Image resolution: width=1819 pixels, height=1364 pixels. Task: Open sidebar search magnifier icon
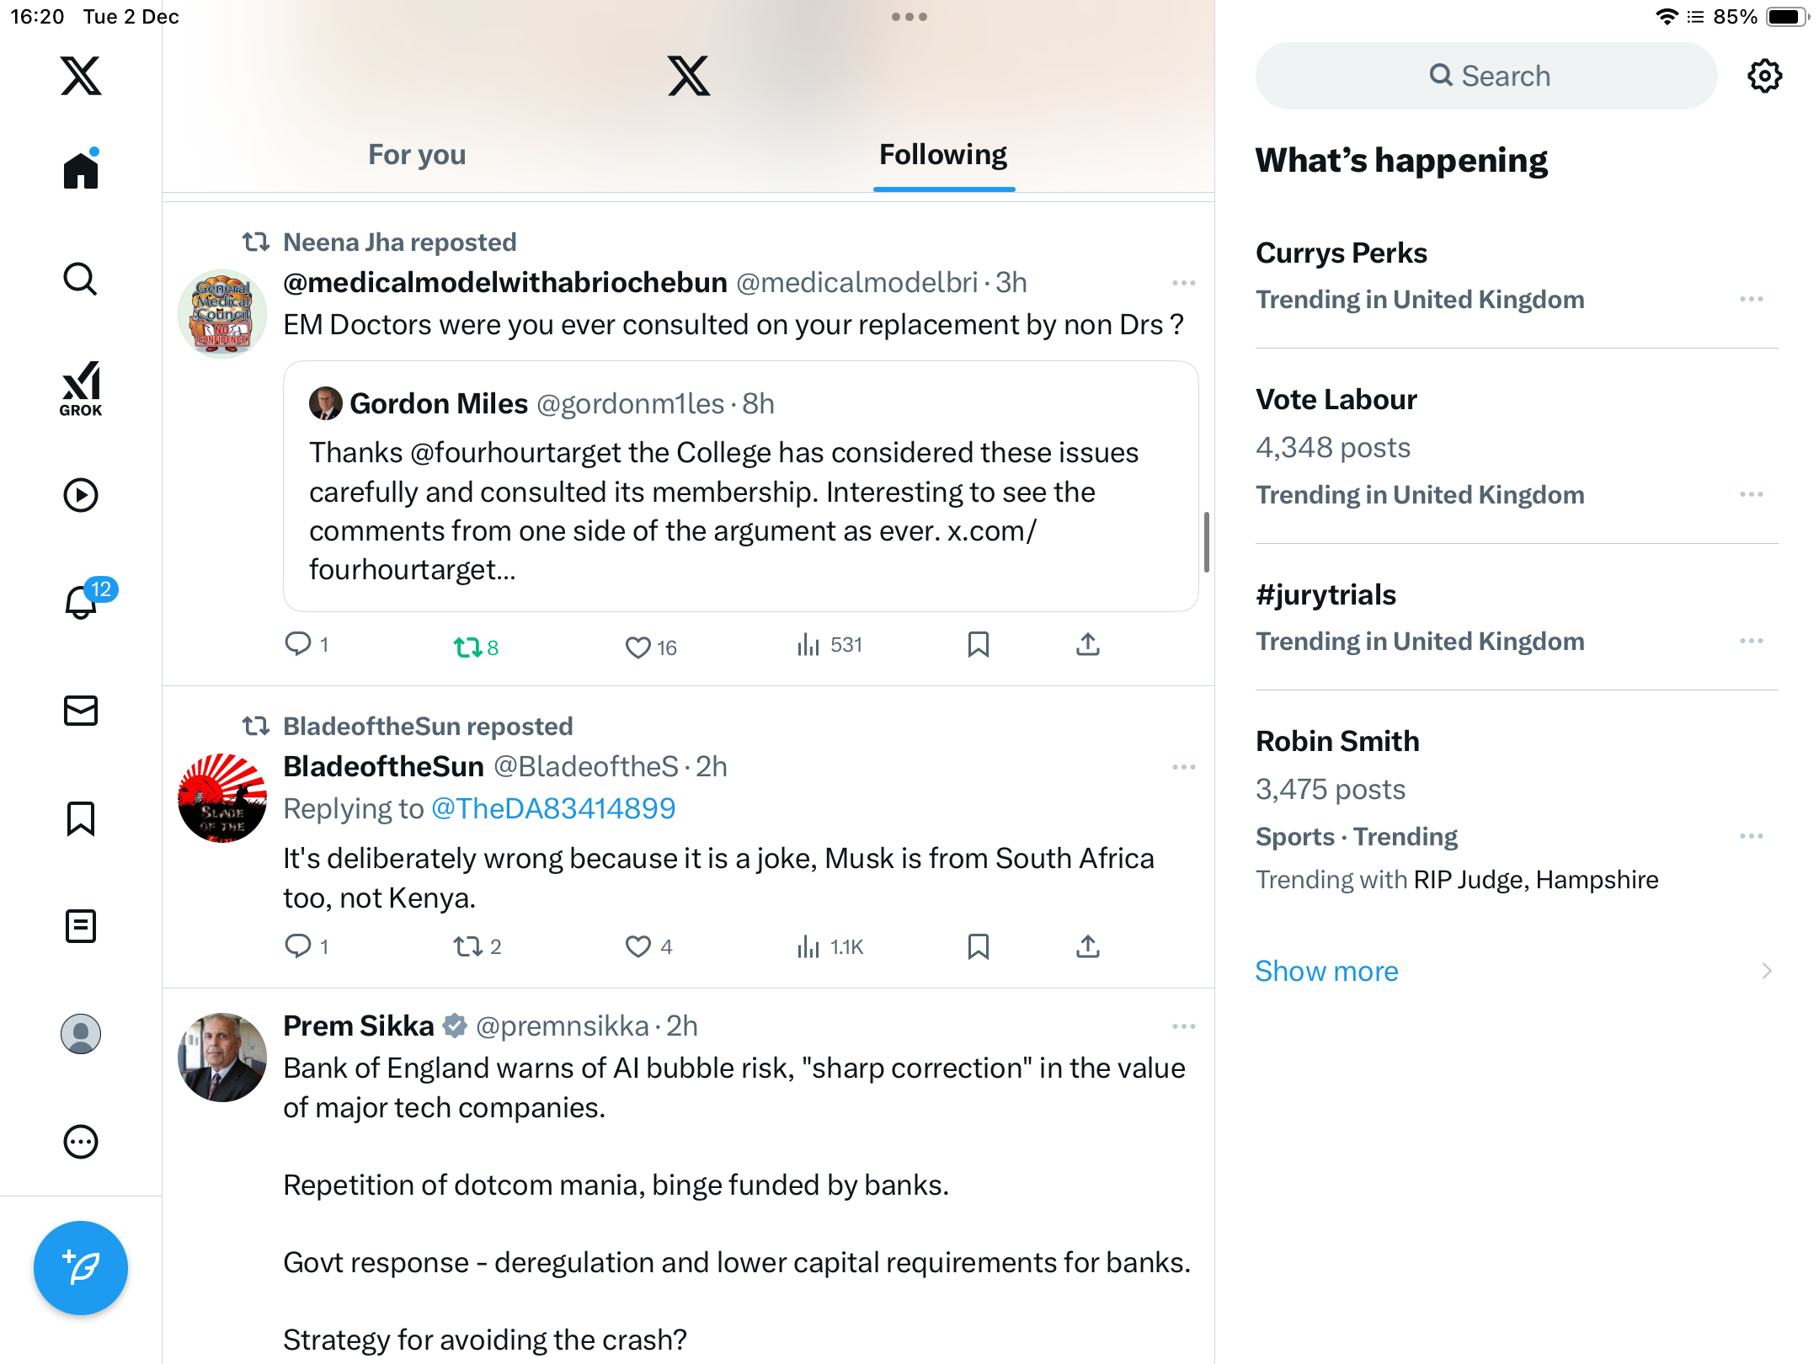(81, 279)
